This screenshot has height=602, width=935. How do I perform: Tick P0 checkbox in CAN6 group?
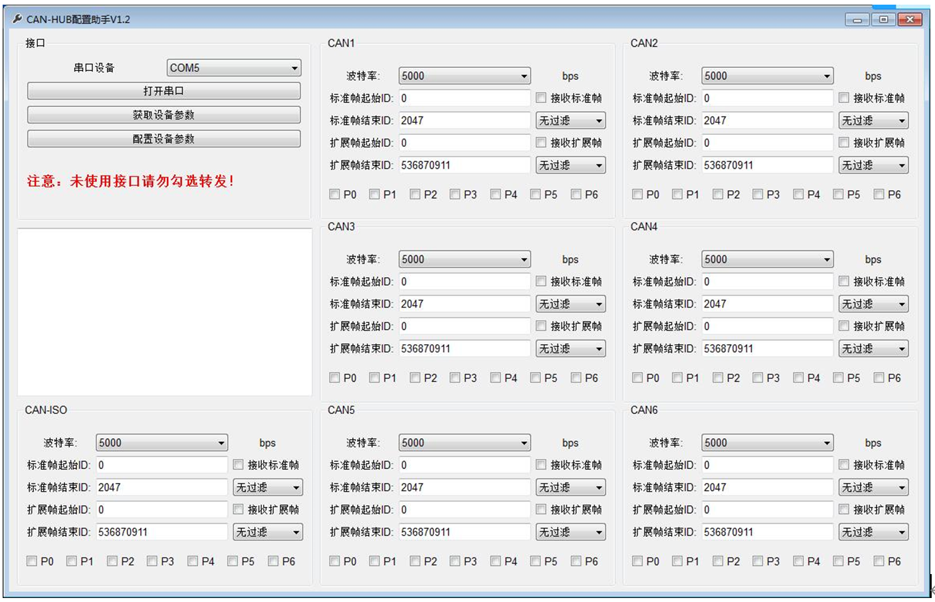point(637,561)
